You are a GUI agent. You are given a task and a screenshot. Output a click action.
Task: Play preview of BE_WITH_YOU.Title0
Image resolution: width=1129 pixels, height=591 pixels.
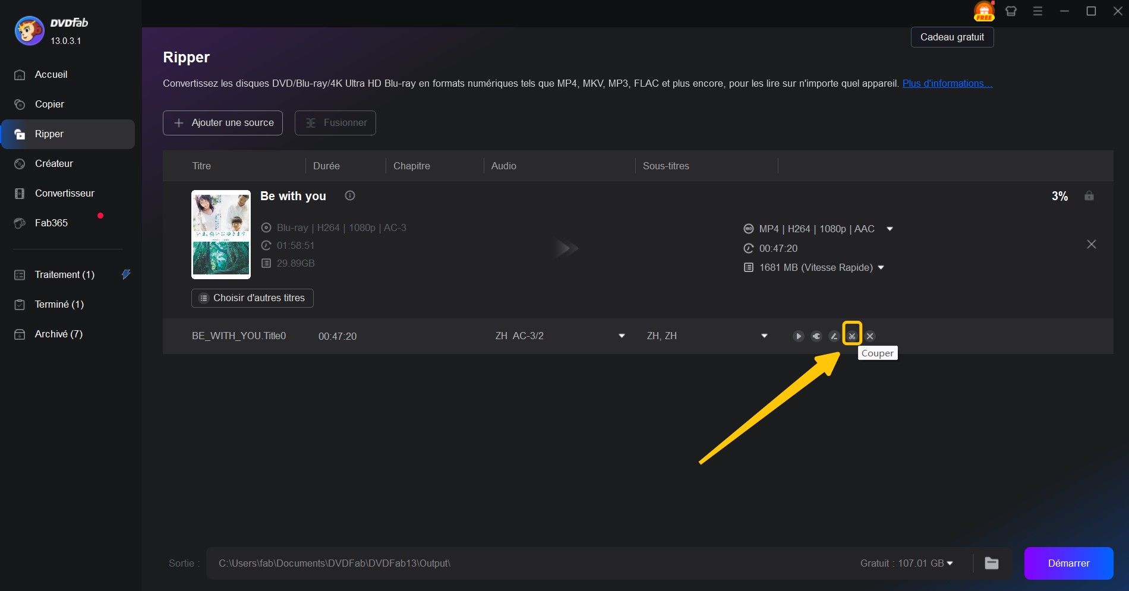[x=799, y=336]
